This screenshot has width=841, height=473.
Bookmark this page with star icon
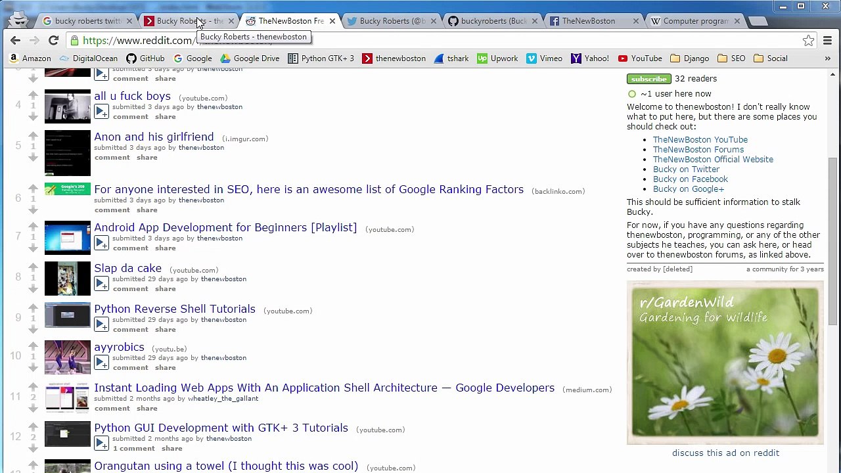tap(808, 40)
